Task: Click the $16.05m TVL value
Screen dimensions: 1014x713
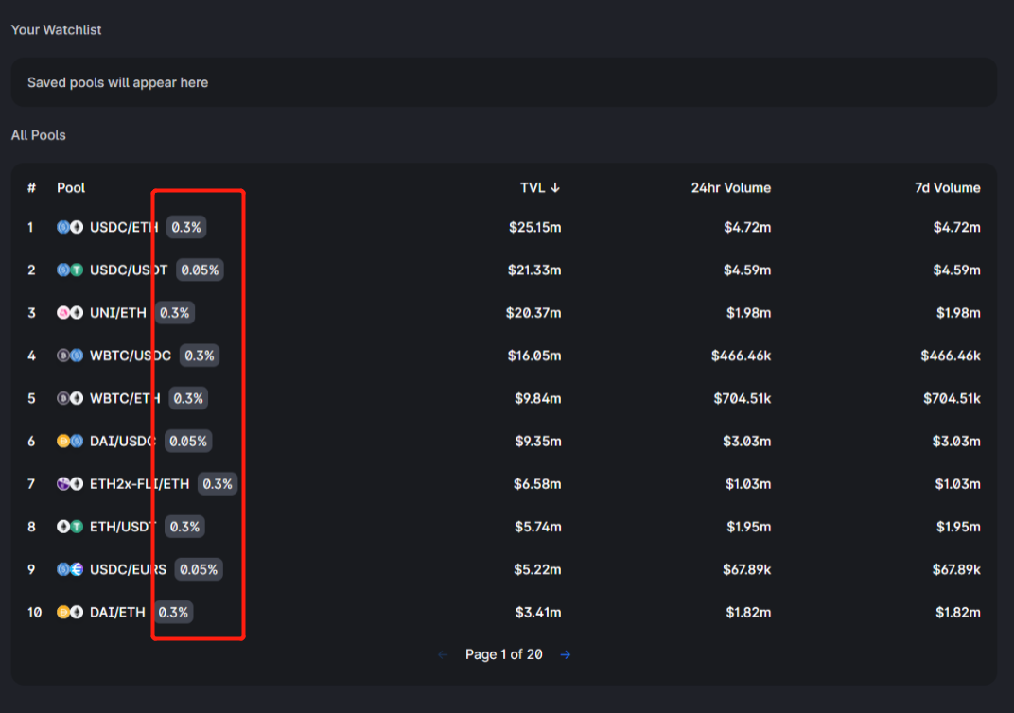Action: tap(534, 356)
